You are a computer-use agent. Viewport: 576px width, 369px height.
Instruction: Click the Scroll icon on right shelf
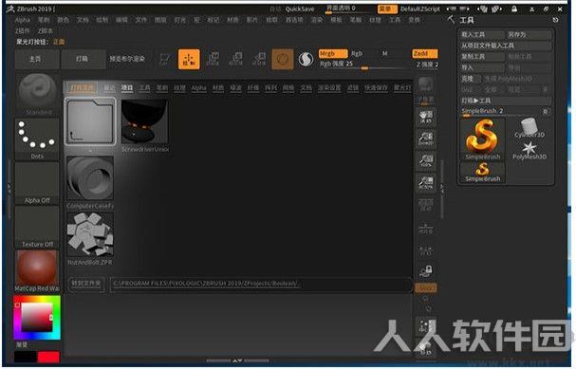426,117
